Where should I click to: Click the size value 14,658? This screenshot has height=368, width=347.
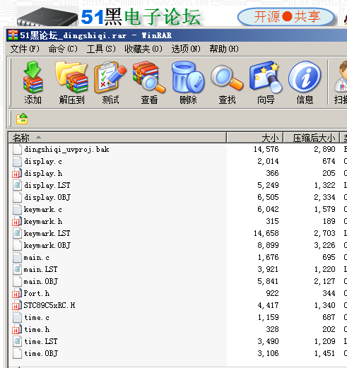(x=266, y=233)
